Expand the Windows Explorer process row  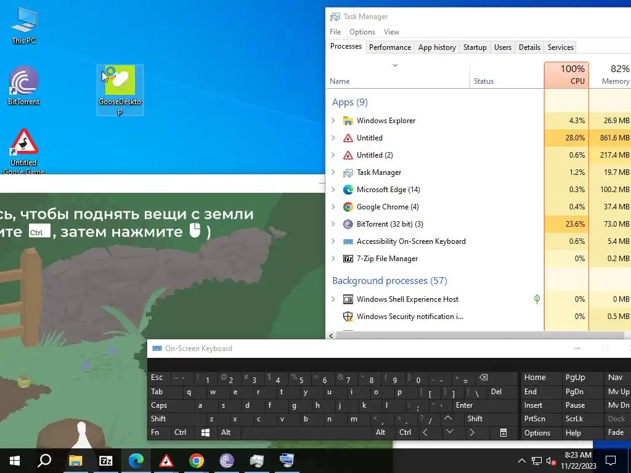coord(333,121)
